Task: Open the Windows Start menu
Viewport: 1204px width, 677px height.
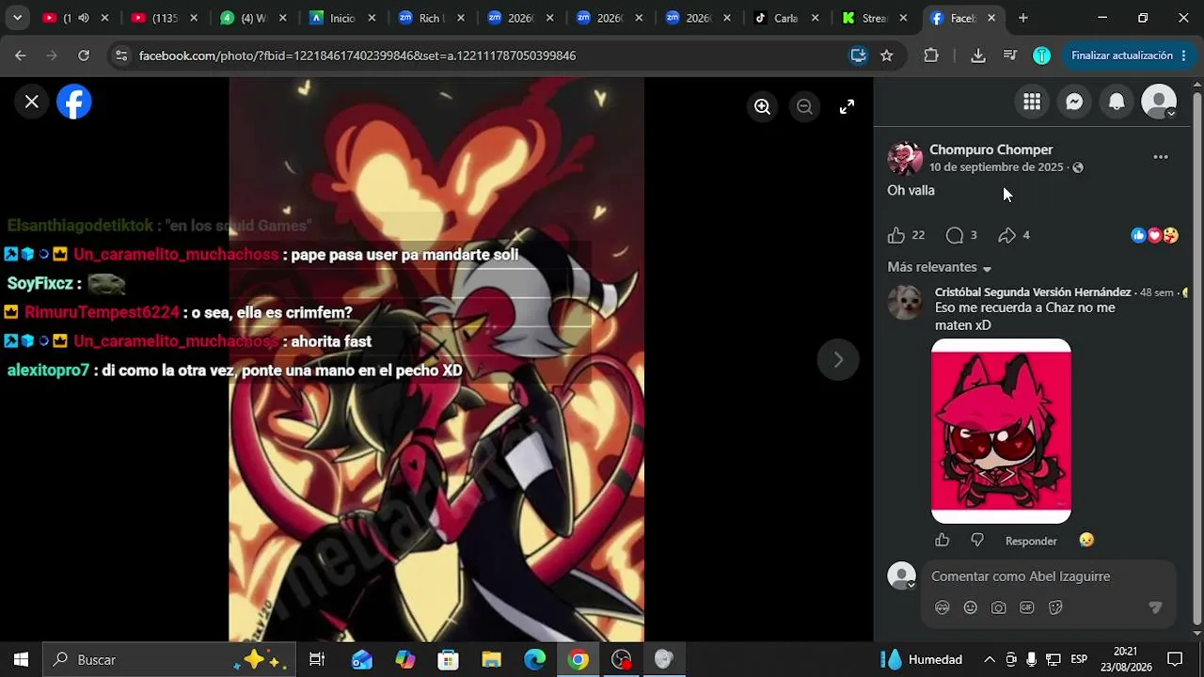Action: click(22, 660)
